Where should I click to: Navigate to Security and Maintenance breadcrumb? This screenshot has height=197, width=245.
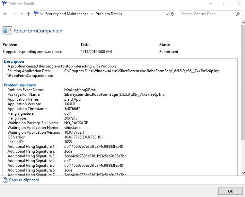point(67,14)
